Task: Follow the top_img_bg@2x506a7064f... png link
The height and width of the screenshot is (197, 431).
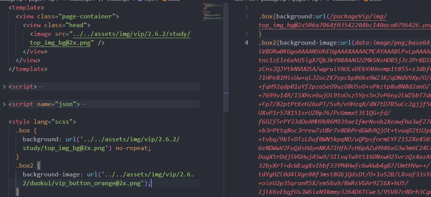Action: (x=345, y=25)
